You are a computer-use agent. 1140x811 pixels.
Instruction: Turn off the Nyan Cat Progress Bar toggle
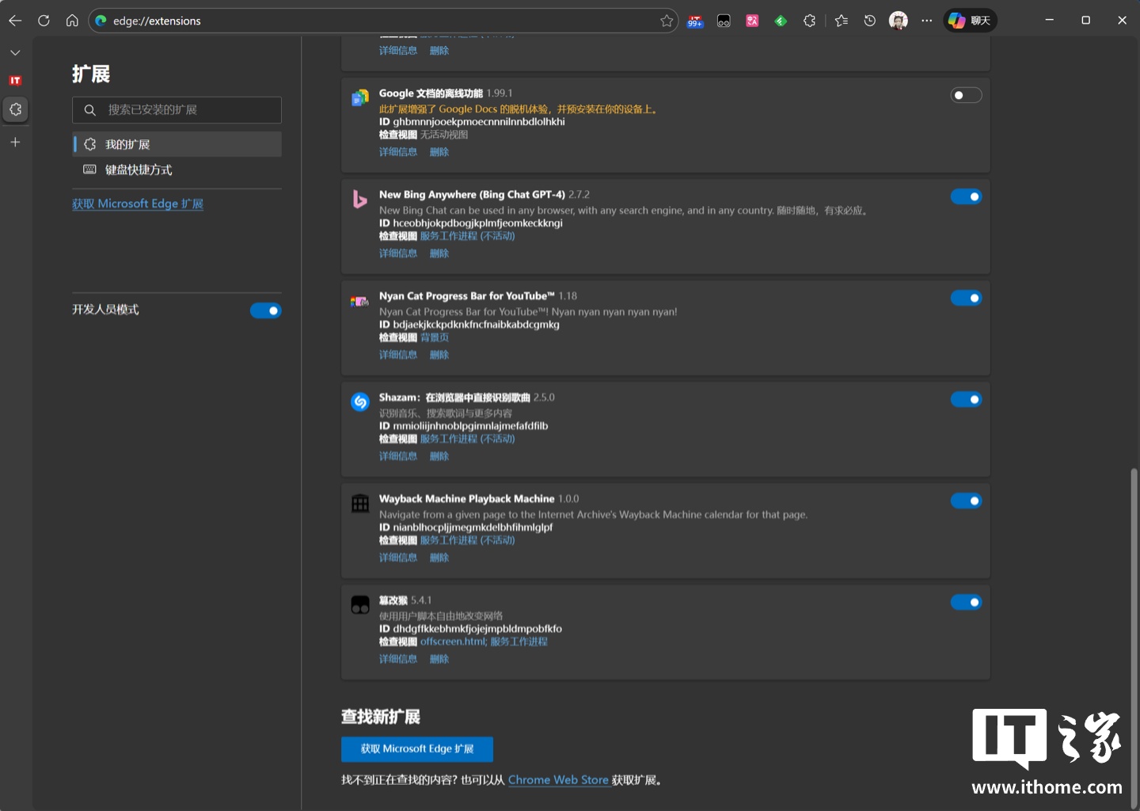tap(966, 298)
